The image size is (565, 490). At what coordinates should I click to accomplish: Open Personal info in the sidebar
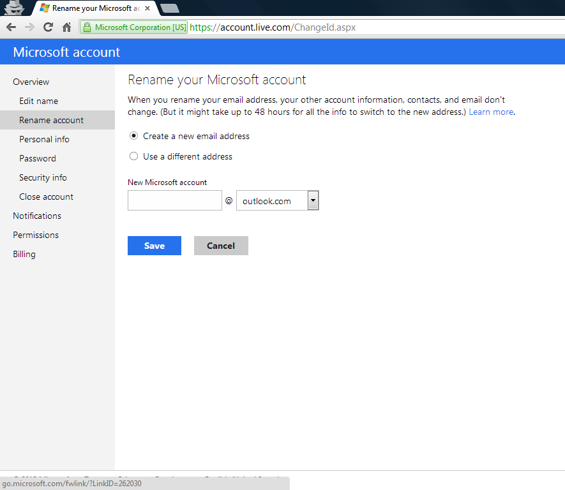[x=44, y=139]
